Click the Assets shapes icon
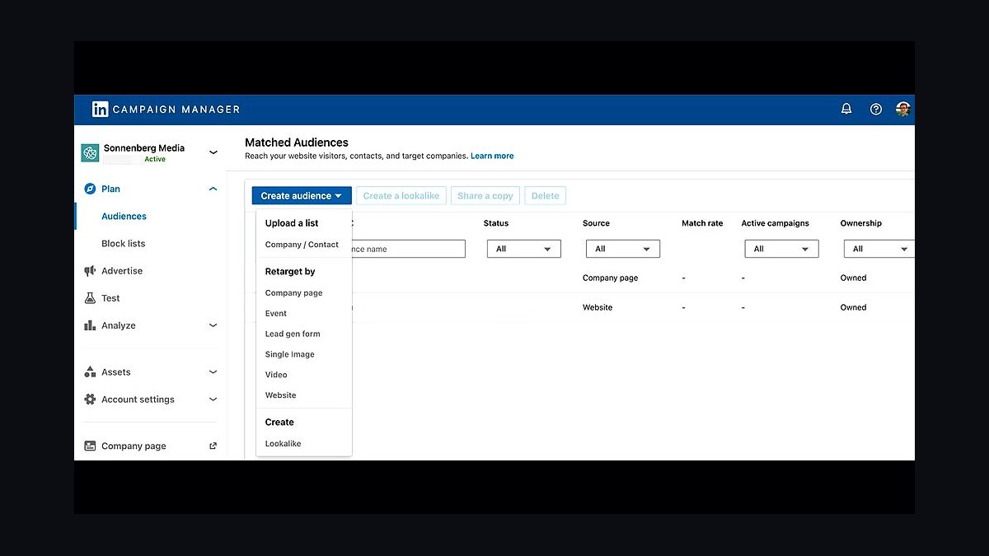 pos(90,372)
